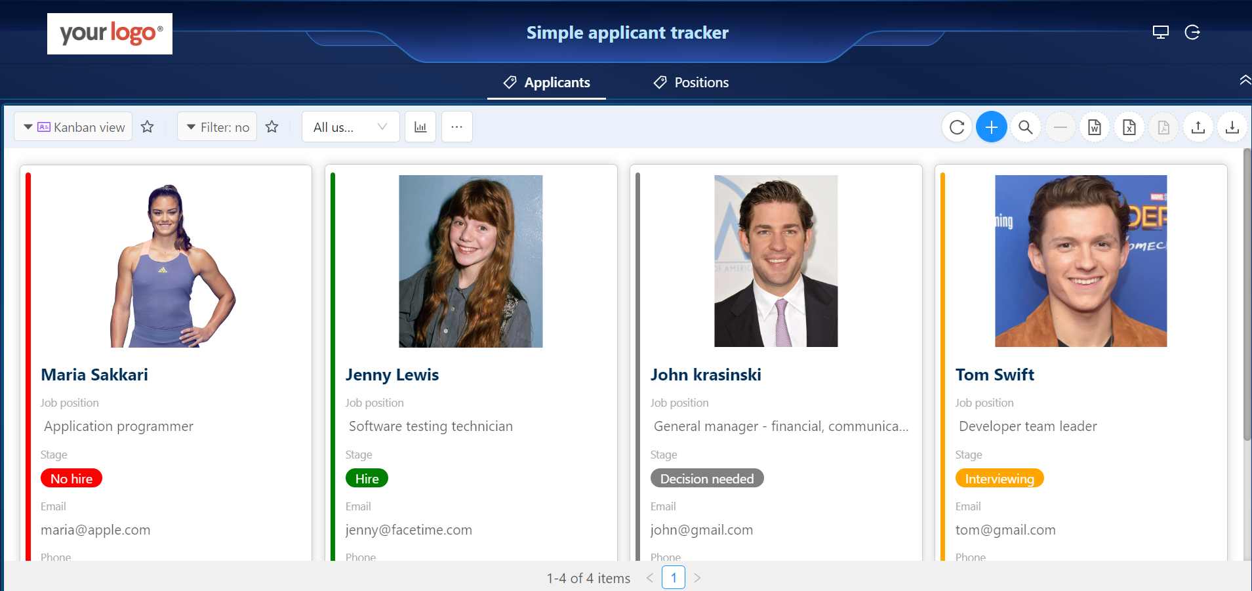Add a new applicant with plus button

[x=992, y=127]
